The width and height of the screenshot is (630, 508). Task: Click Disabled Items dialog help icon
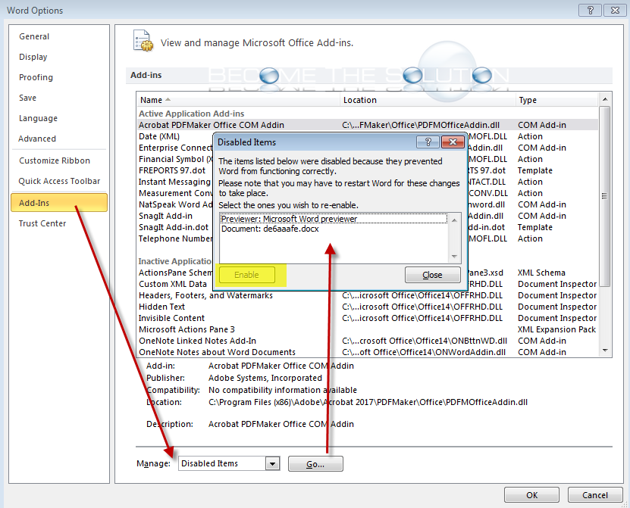[428, 142]
